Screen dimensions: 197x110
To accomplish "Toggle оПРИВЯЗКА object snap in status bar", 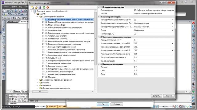I will point(52,107).
